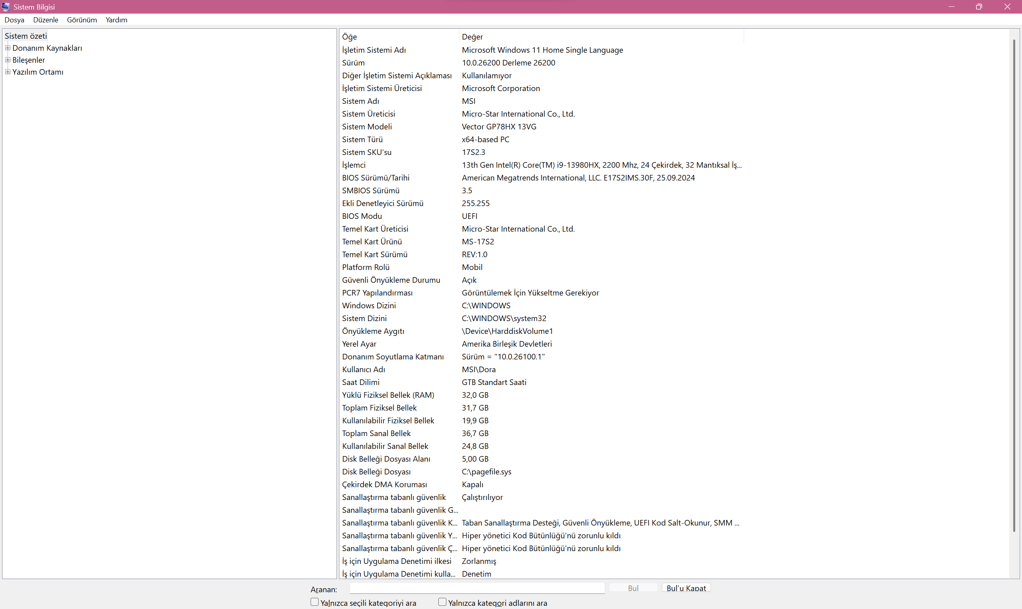1022x609 pixels.
Task: Click the Sistem Bilgisi app icon in title bar
Action: click(x=6, y=6)
